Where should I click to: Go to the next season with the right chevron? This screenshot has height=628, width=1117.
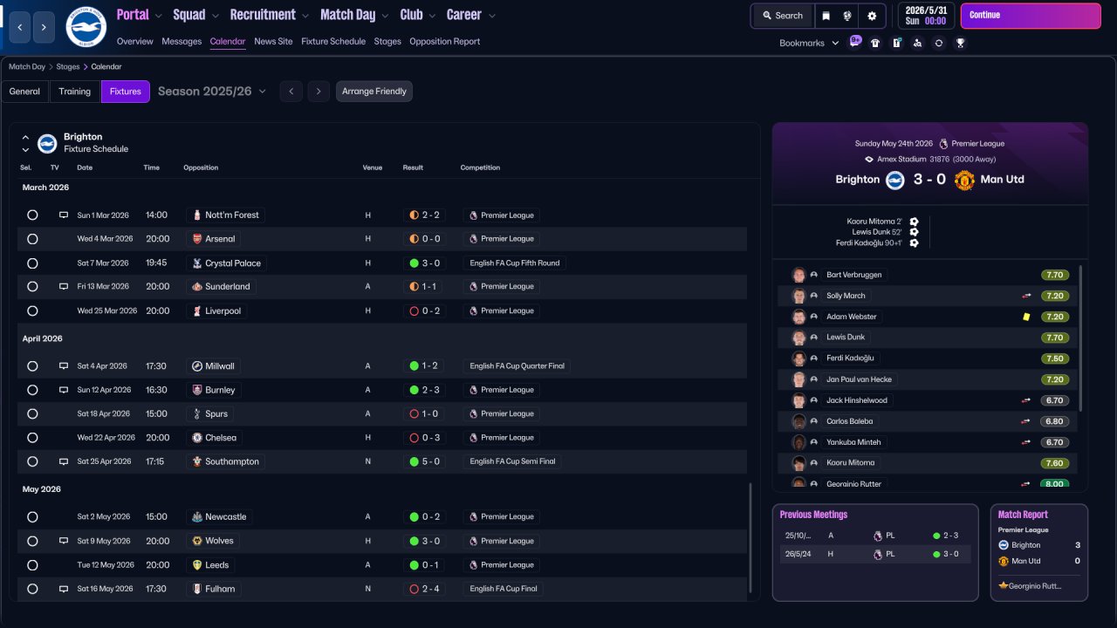point(319,92)
